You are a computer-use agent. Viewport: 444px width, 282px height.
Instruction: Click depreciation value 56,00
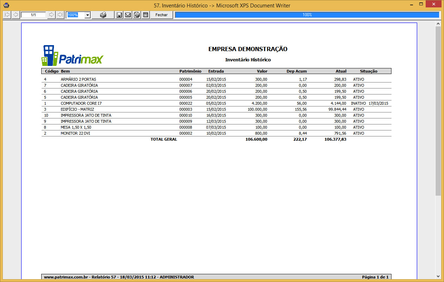tap(302, 103)
